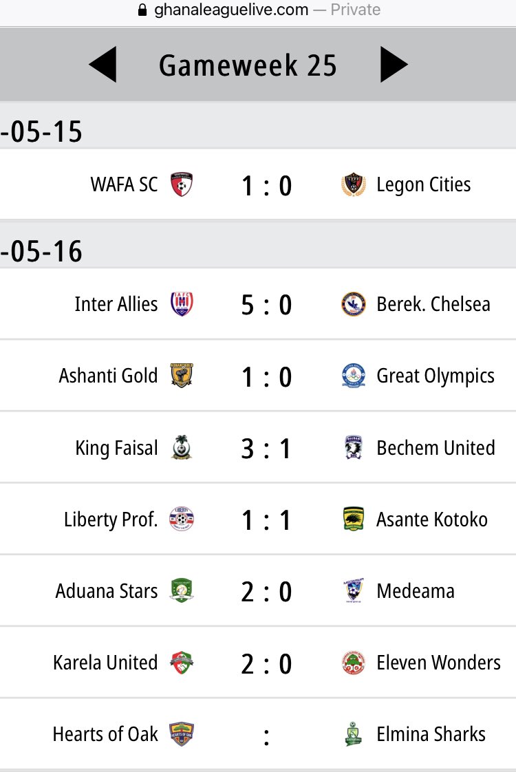This screenshot has width=516, height=772.
Task: Click the Hearts of Oak crest
Action: pyautogui.click(x=182, y=734)
